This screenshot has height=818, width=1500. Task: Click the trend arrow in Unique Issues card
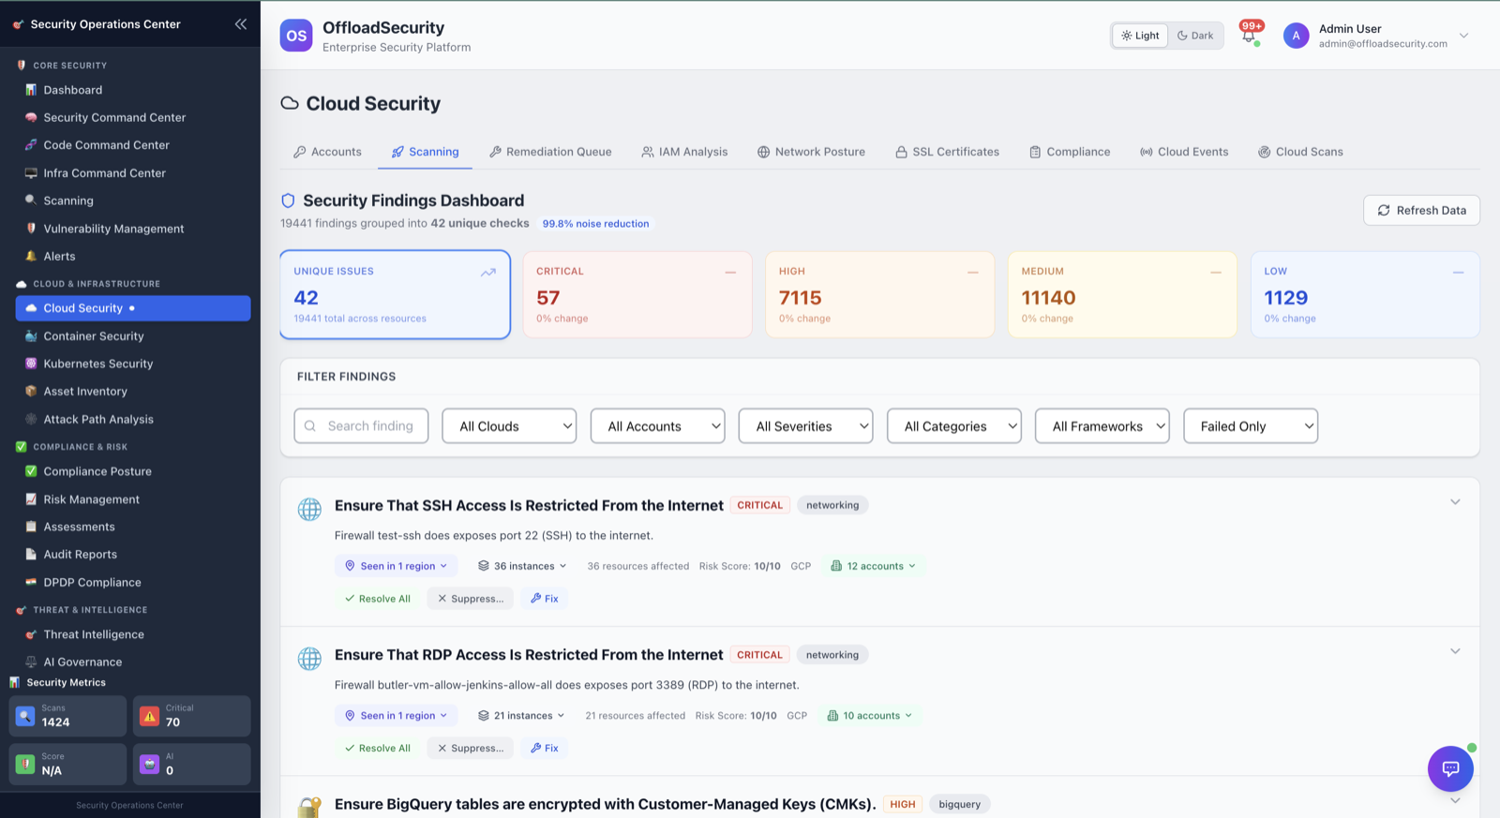click(x=488, y=273)
